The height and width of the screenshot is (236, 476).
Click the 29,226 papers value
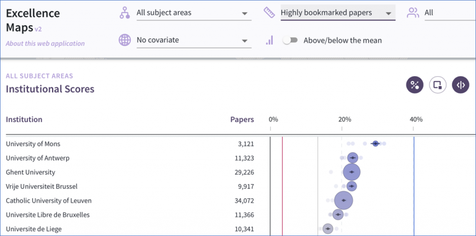coord(244,172)
